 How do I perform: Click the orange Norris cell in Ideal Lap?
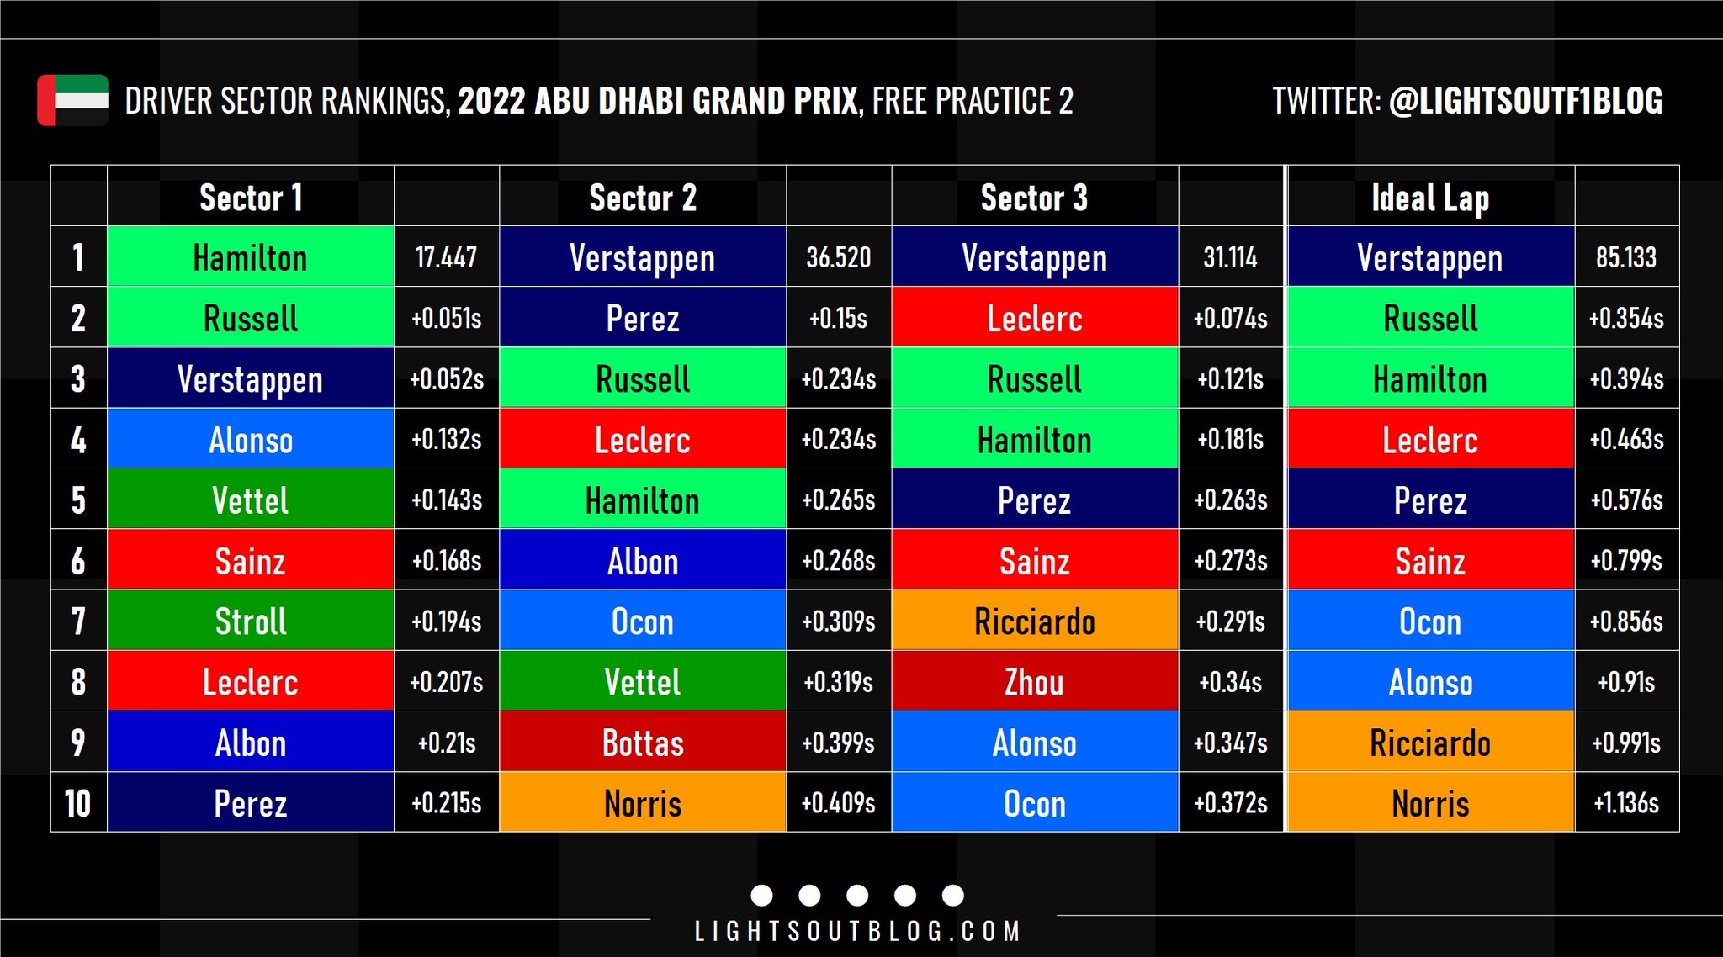1430,802
